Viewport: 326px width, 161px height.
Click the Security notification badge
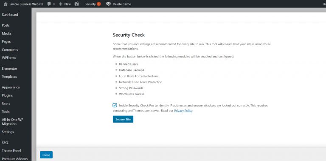pyautogui.click(x=99, y=4)
